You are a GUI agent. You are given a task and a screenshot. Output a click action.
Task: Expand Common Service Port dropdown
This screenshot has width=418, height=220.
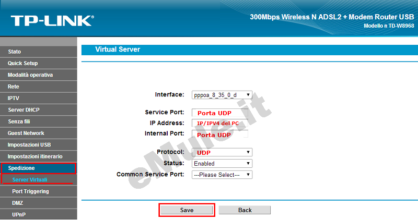click(222, 175)
